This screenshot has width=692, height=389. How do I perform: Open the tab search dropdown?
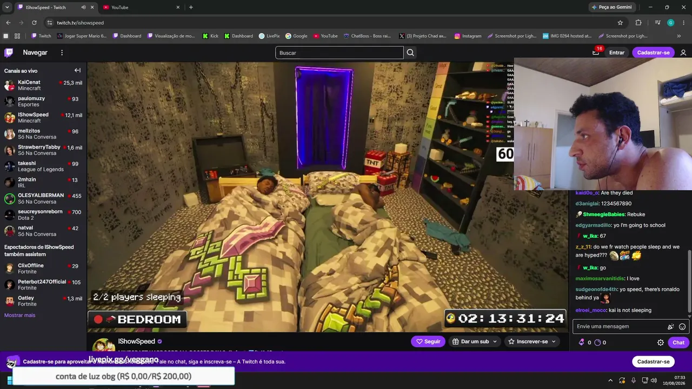tap(7, 8)
